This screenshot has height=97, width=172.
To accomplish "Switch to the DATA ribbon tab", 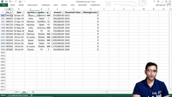I will (x=56, y=5).
